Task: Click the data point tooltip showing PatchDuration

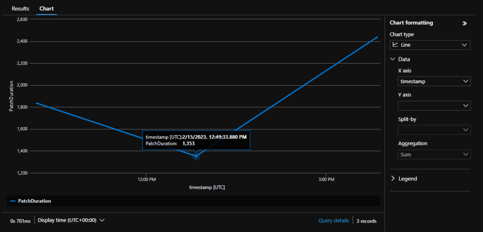Action: click(x=196, y=140)
